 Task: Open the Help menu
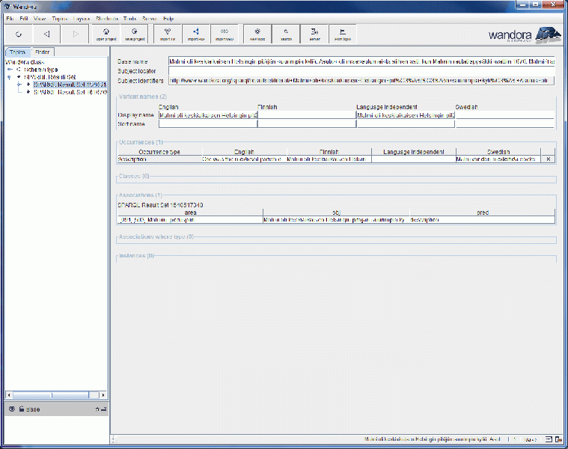(168, 17)
